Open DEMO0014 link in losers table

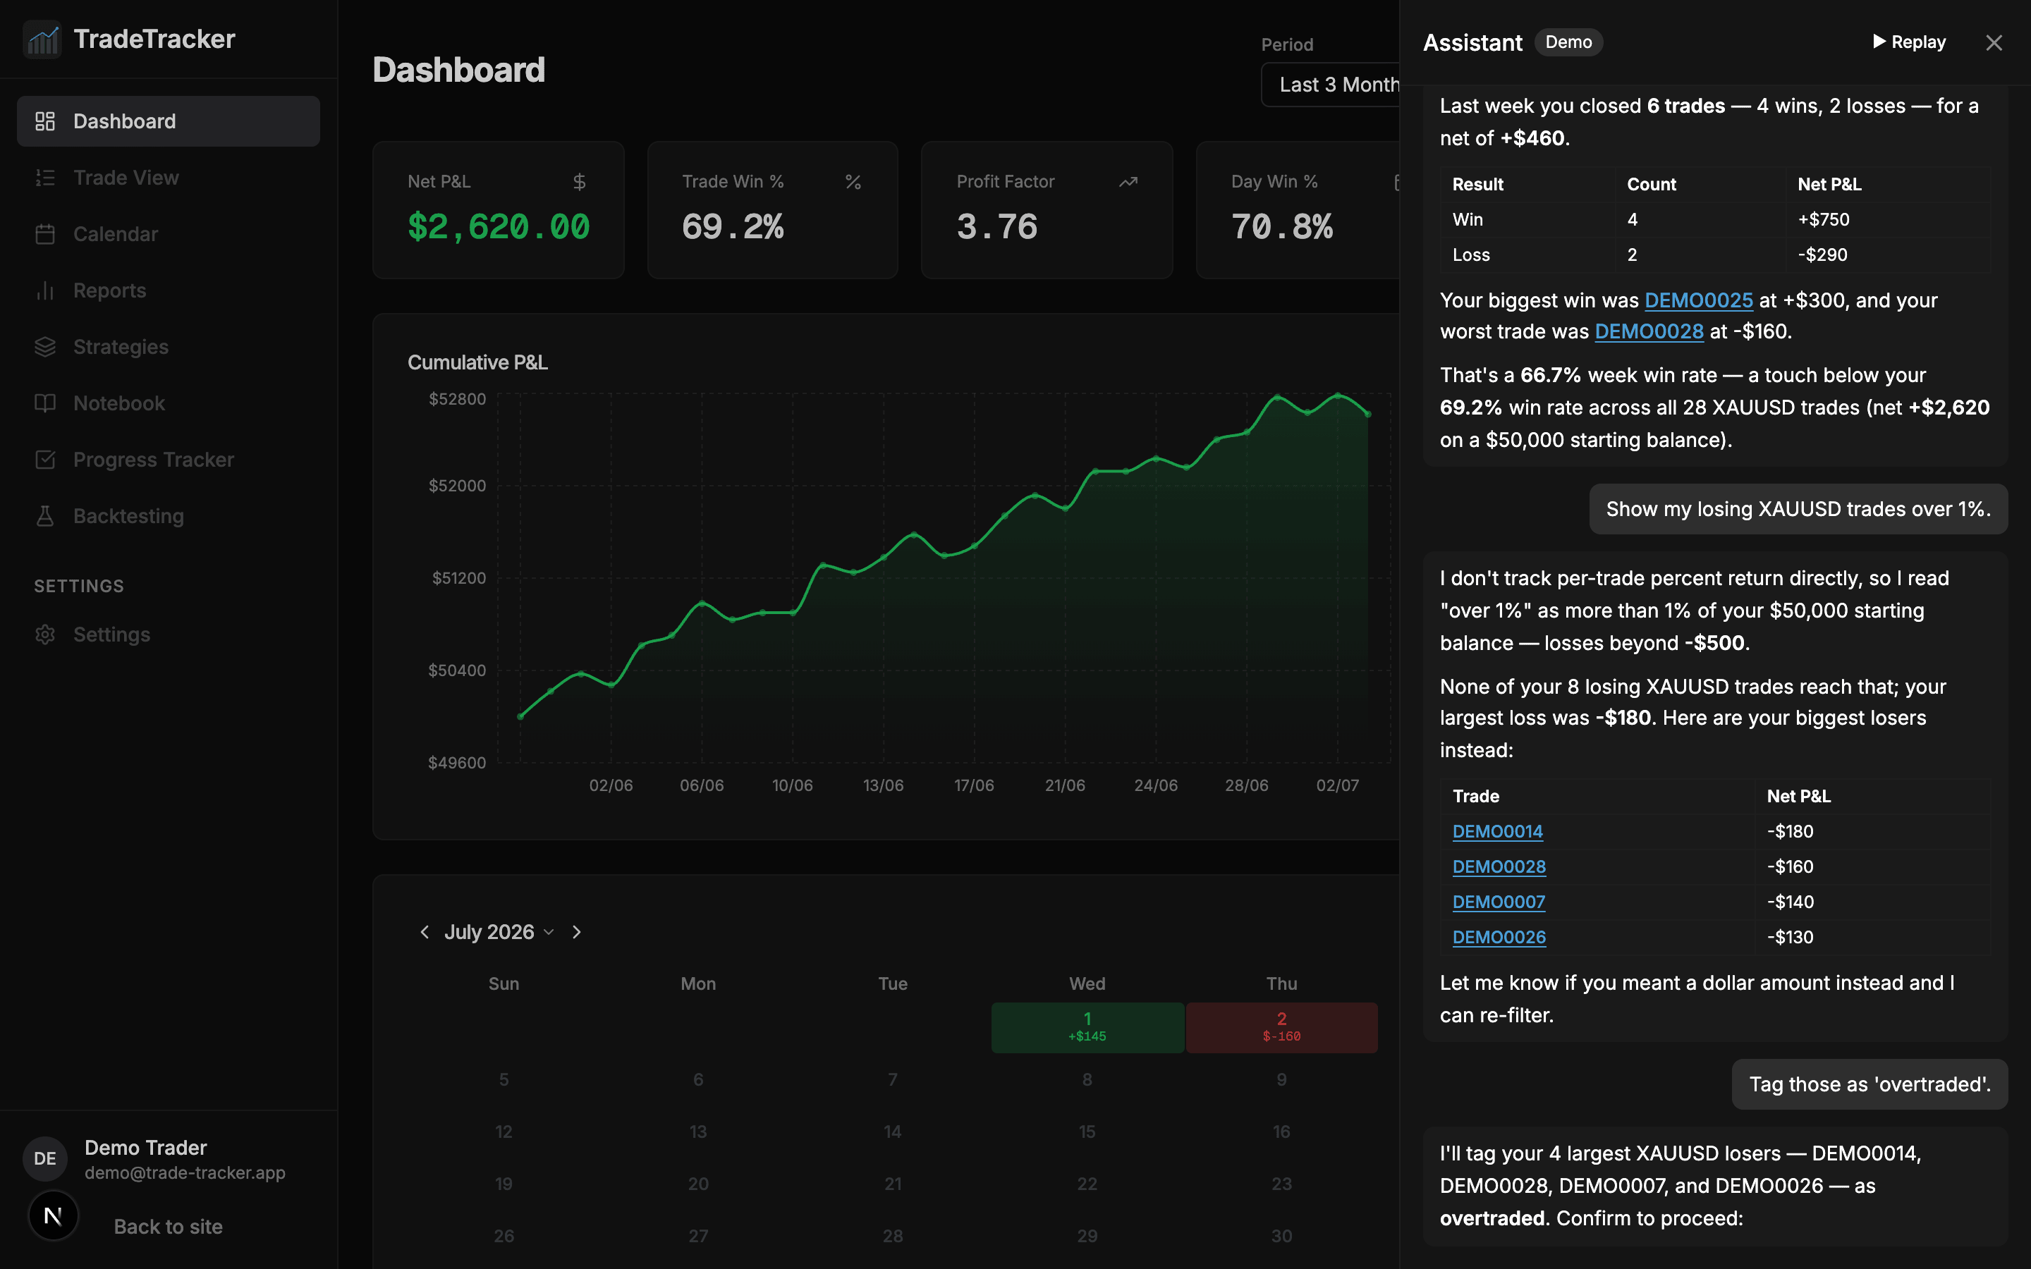tap(1497, 832)
